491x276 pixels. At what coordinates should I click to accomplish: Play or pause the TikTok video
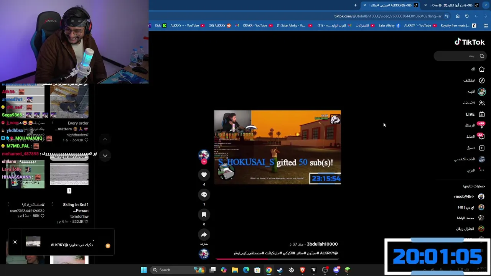277,147
